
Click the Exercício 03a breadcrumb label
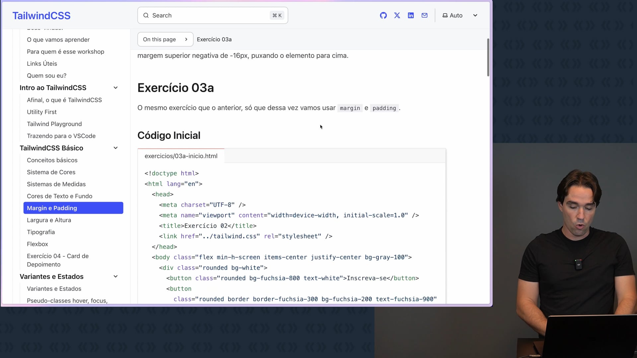(214, 39)
